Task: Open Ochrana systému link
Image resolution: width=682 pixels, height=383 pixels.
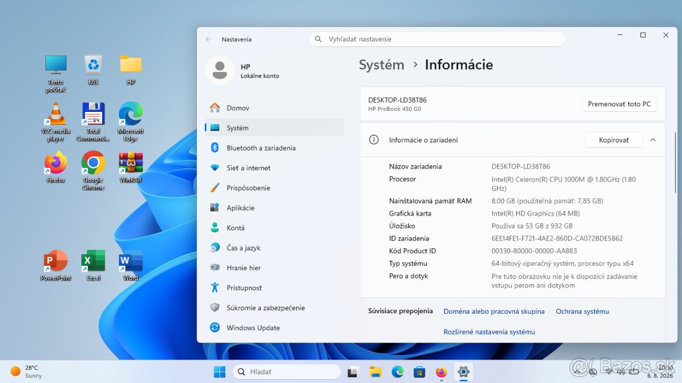Action: [x=583, y=311]
